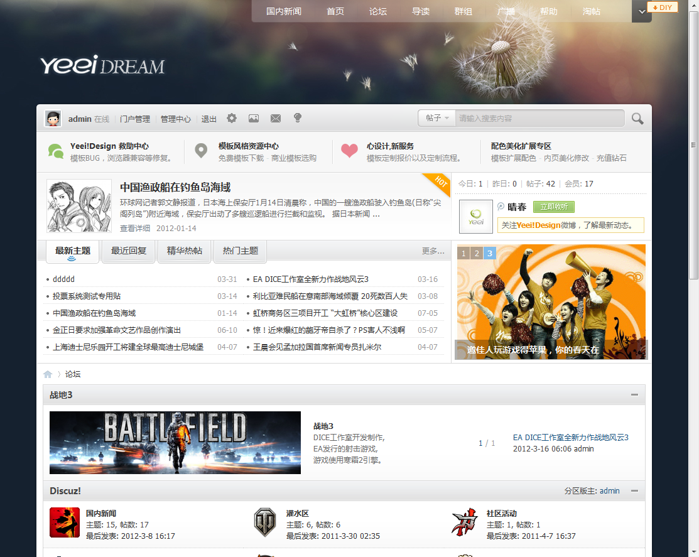The width and height of the screenshot is (699, 557).
Task: Collapse the 战地3 section
Action: [634, 395]
